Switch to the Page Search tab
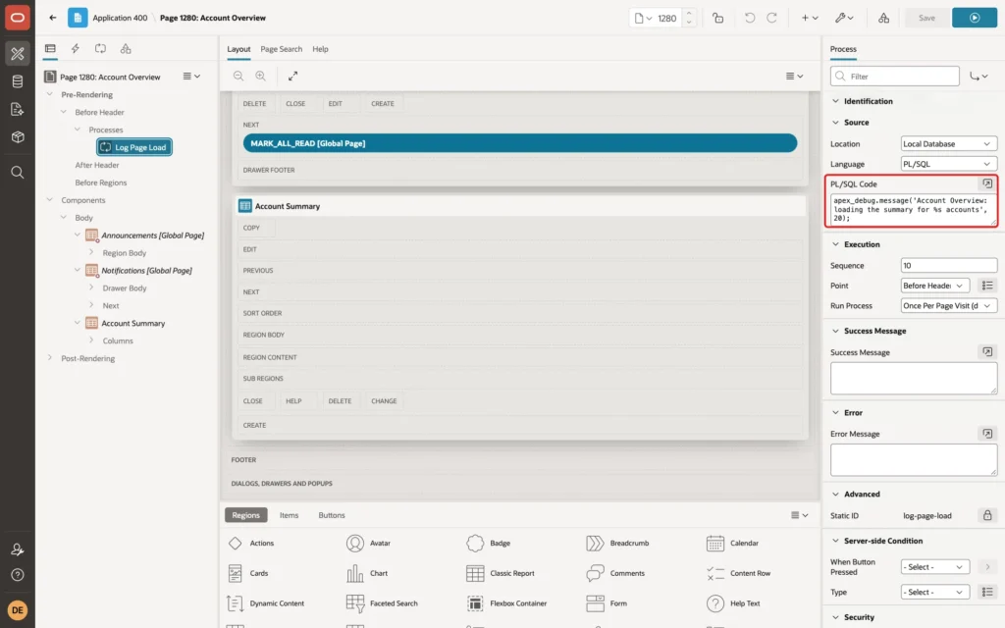Image resolution: width=1005 pixels, height=628 pixels. point(281,49)
